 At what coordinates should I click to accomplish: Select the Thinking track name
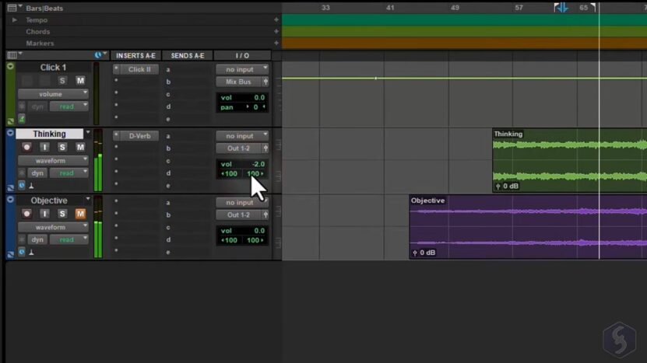[50, 134]
